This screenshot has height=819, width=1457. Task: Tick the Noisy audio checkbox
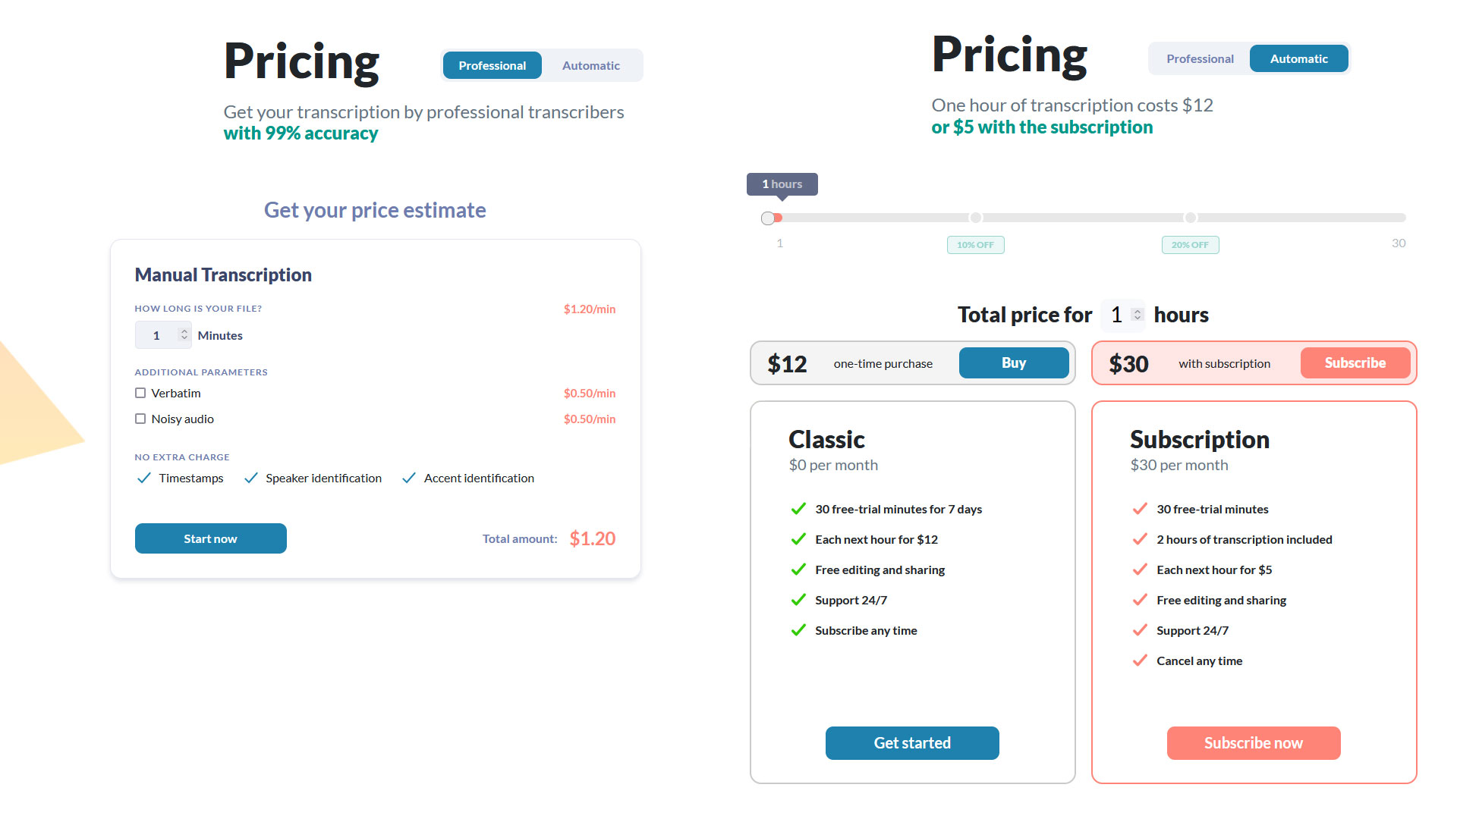click(140, 419)
